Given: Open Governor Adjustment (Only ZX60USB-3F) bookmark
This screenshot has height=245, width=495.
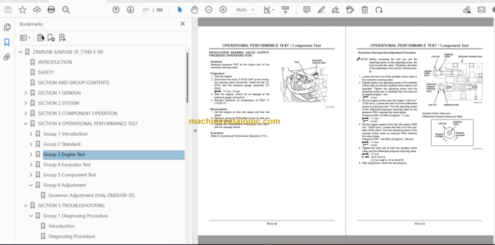Looking at the screenshot, I should tap(92, 195).
